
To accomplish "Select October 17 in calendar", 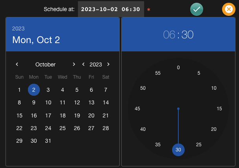I will pos(48,115).
